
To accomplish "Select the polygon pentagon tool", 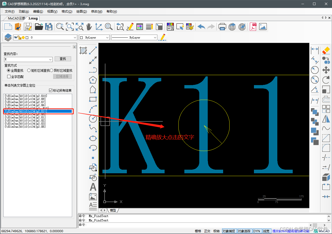I will (x=93, y=80).
